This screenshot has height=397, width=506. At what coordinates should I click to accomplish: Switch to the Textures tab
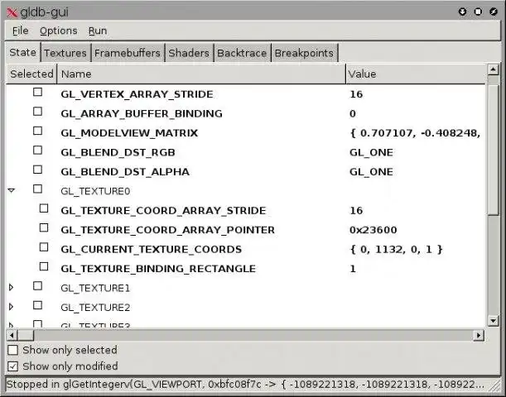tap(65, 53)
